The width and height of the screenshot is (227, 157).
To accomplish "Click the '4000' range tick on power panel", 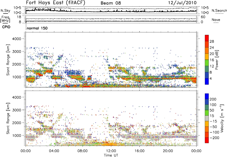I will coord(17,39).
